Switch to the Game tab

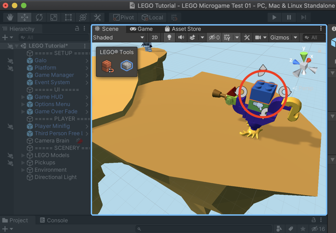(141, 29)
